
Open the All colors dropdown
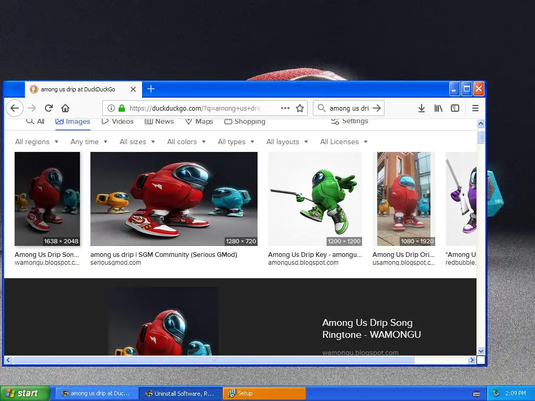coord(187,141)
